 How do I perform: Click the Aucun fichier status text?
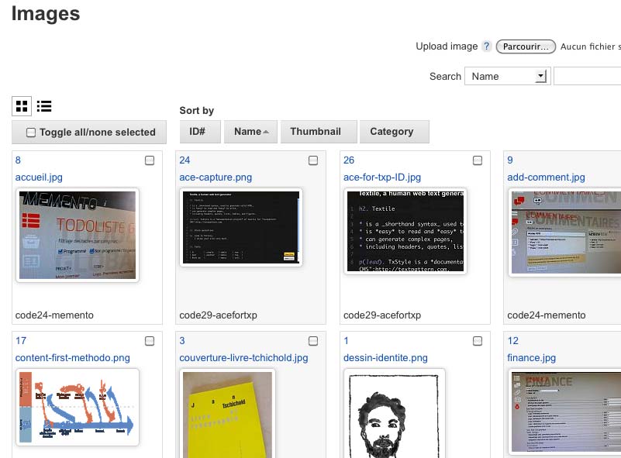pyautogui.click(x=591, y=46)
